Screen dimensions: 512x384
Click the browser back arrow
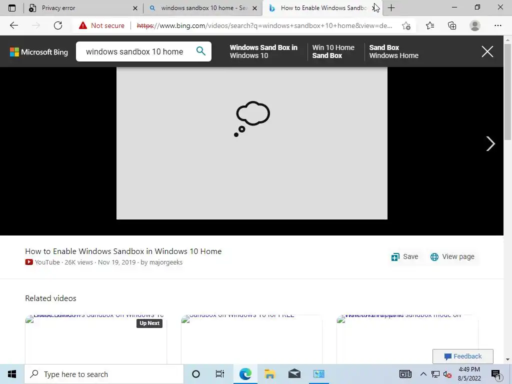click(x=13, y=25)
